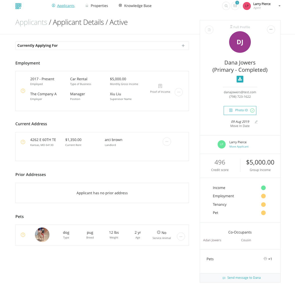Open profile card more options menu
The height and width of the screenshot is (289, 295).
click(271, 29)
